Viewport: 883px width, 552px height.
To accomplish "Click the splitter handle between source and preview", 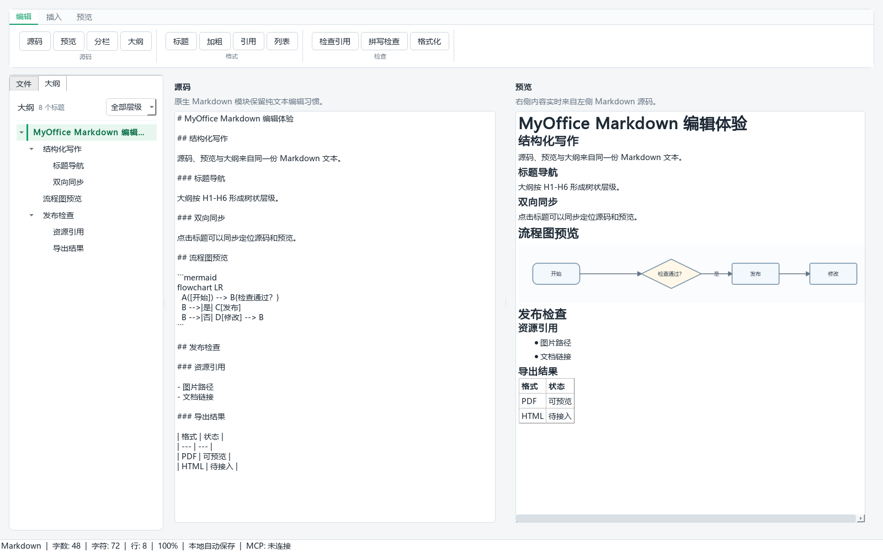I will (506, 303).
